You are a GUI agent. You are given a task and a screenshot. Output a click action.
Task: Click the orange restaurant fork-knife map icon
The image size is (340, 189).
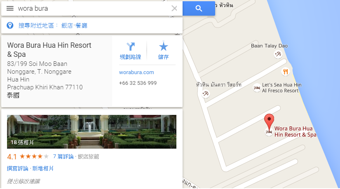pos(286,71)
